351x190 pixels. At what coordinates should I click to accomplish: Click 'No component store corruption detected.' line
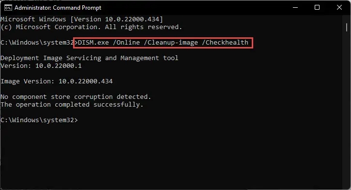[x=76, y=97]
